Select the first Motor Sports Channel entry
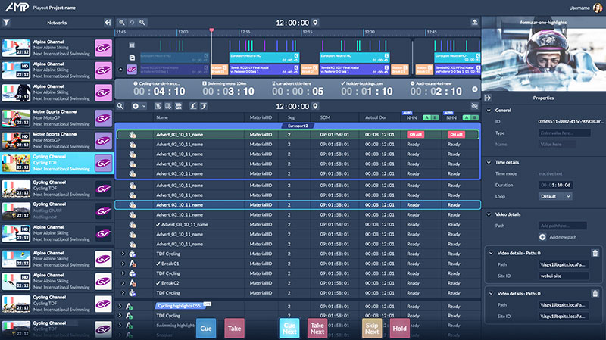This screenshot has height=340, width=606. tap(57, 118)
